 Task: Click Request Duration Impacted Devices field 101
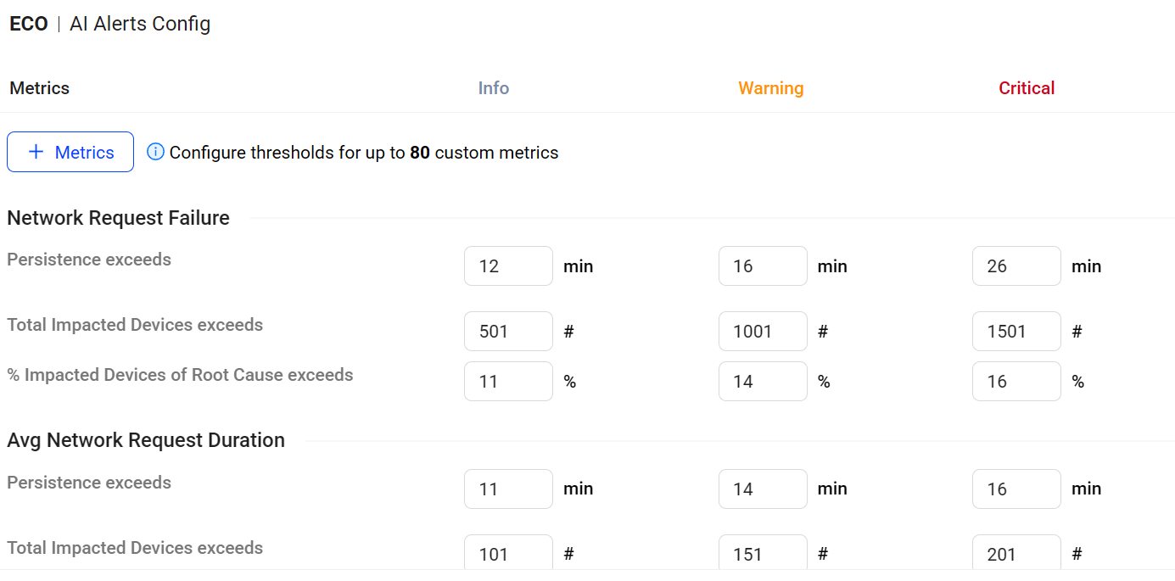coord(508,554)
